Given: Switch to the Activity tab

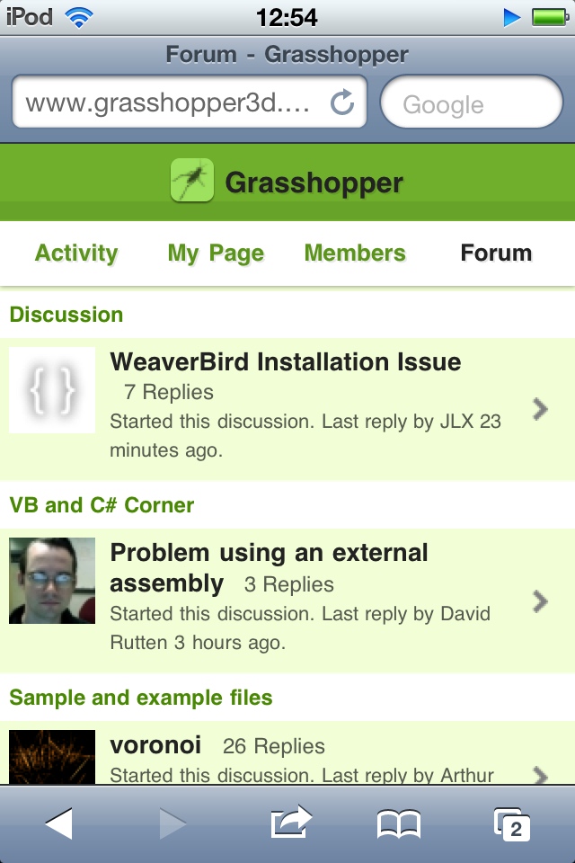Looking at the screenshot, I should point(76,254).
